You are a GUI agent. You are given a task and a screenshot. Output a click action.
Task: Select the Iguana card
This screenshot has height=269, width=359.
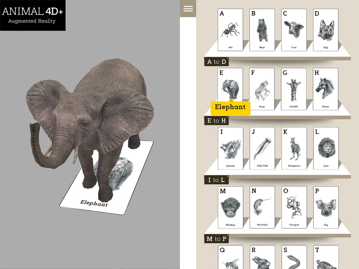(x=230, y=148)
